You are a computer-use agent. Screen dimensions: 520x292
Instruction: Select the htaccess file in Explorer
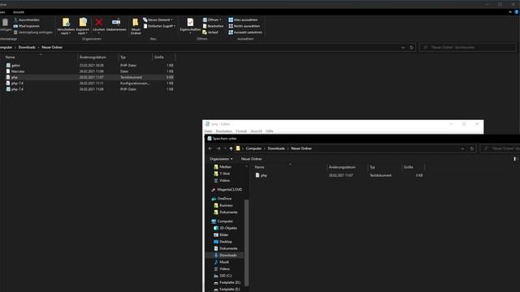click(89, 71)
